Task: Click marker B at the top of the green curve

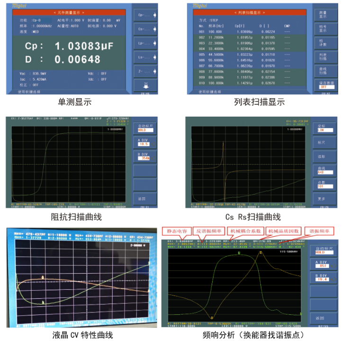Action: (x=239, y=253)
